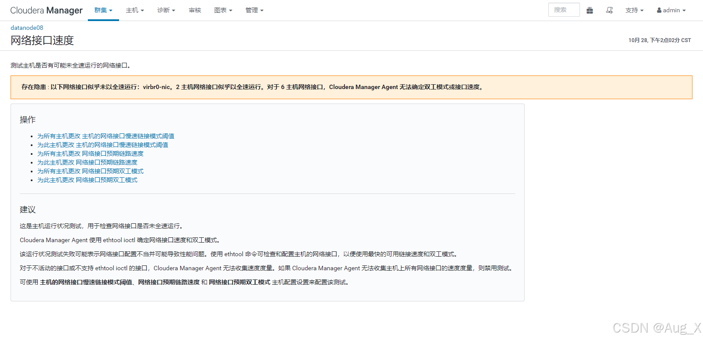Go to the 审核 menu item
The width and height of the screenshot is (703, 340).
pyautogui.click(x=195, y=10)
